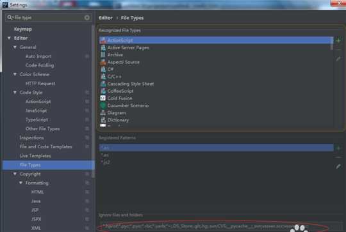Edit the registered pattern using the pencil icon
The height and width of the screenshot is (232, 346).
point(338,166)
